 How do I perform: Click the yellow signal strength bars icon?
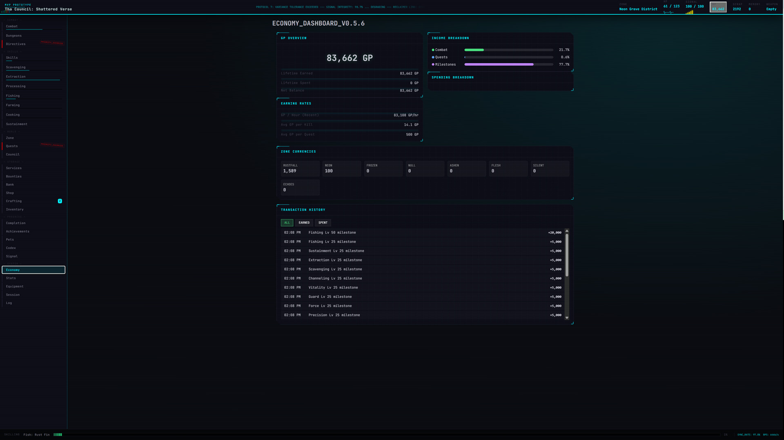(689, 13)
